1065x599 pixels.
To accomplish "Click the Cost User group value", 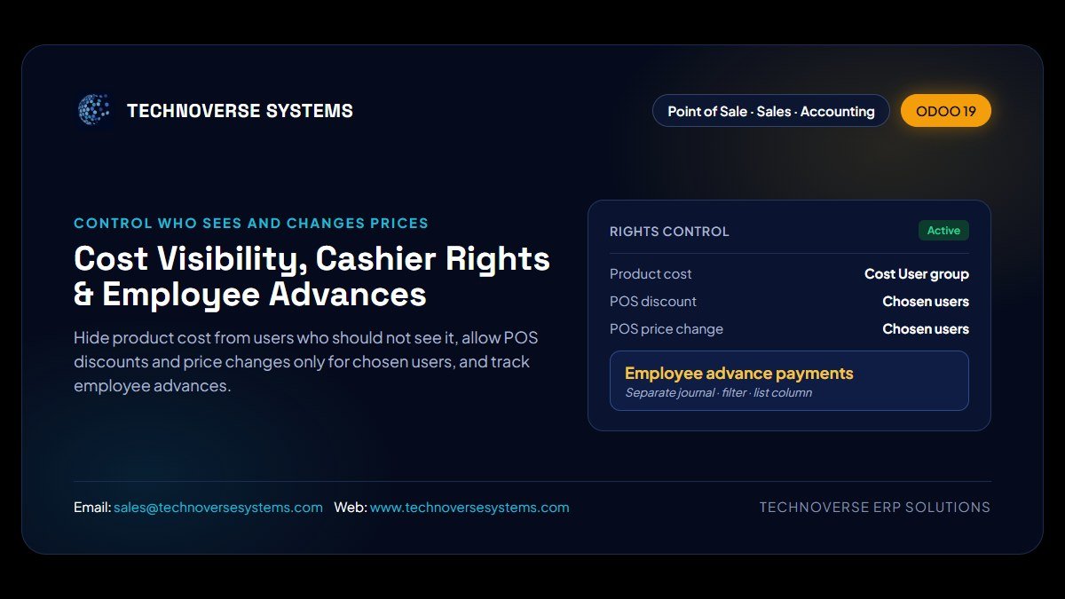I will [x=917, y=274].
